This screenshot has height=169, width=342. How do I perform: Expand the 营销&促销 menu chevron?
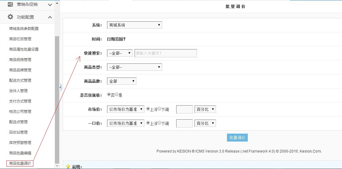point(50,5)
